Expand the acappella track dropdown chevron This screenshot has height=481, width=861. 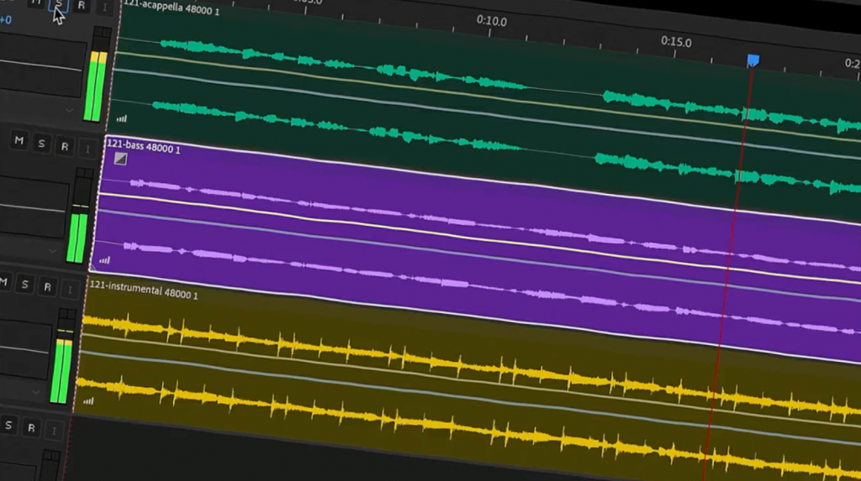click(x=69, y=109)
